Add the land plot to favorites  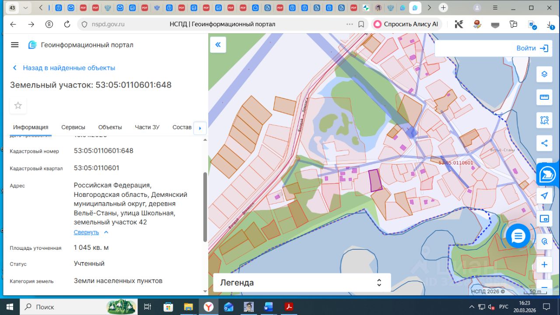tap(18, 105)
